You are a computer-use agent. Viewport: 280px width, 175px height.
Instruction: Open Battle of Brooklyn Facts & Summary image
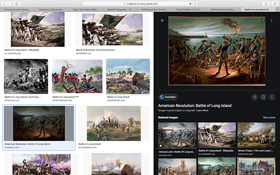point(112,29)
